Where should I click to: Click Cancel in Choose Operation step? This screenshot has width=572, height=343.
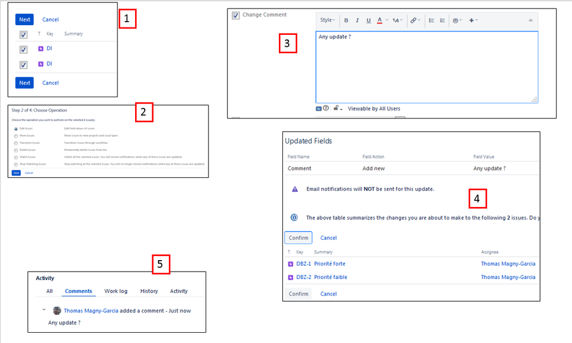click(x=29, y=173)
